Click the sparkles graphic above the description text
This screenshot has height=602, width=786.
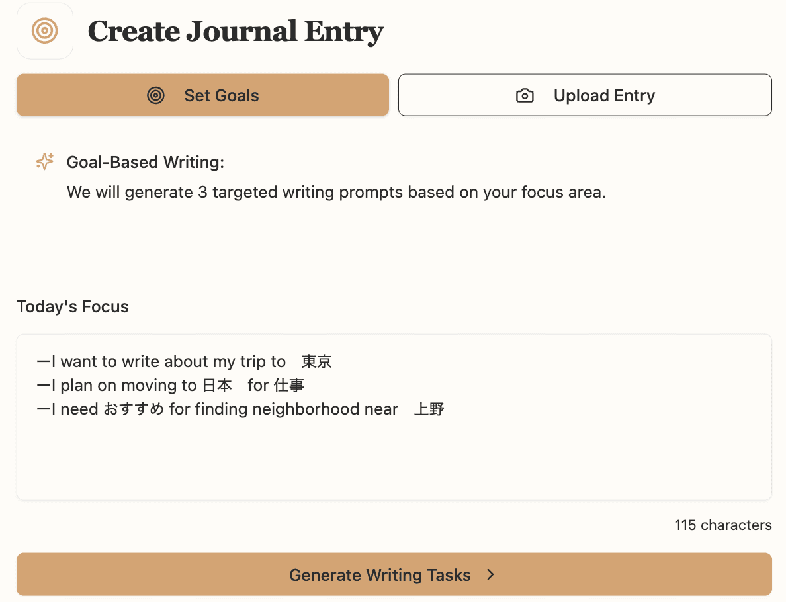44,161
